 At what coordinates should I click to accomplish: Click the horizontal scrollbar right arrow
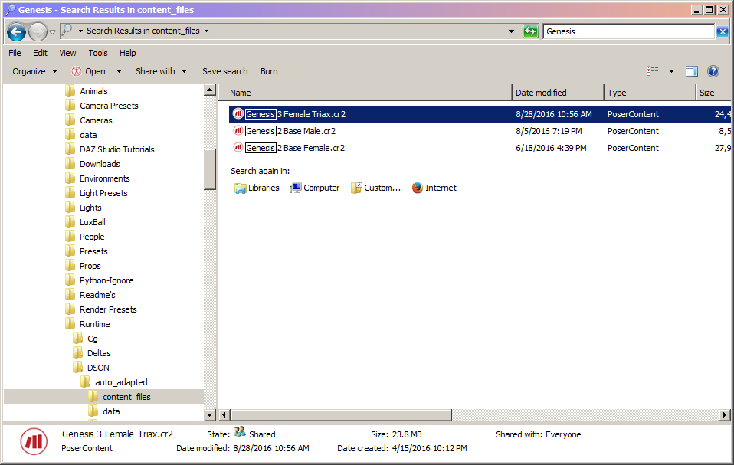coord(725,414)
